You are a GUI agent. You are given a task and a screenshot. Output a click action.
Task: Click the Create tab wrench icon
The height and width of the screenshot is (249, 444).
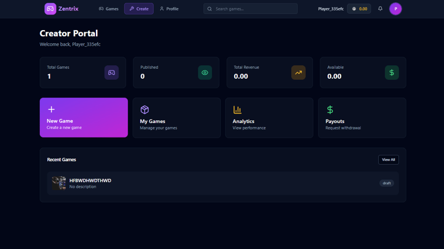[x=132, y=9]
